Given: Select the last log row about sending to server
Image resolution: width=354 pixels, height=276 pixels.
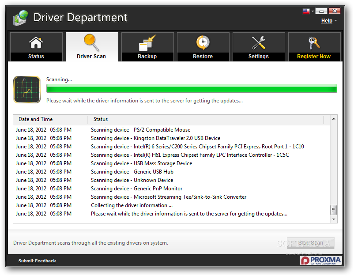Looking at the screenshot, I should [x=172, y=214].
